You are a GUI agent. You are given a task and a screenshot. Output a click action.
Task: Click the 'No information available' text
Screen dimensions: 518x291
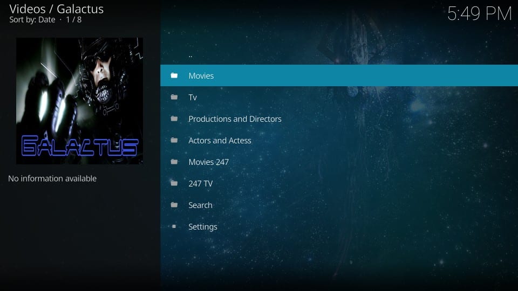point(52,178)
